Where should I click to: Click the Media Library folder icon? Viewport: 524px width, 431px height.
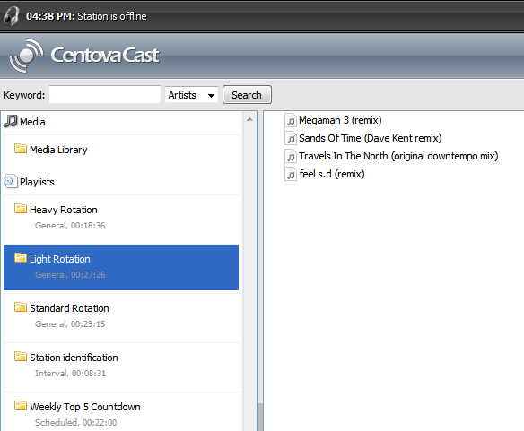[21, 148]
